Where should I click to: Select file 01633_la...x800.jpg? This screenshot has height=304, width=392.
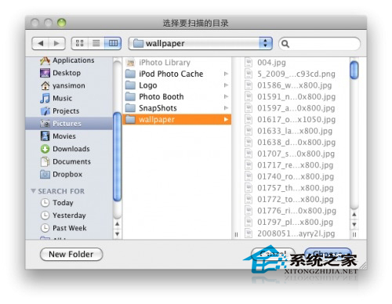[x=295, y=131]
